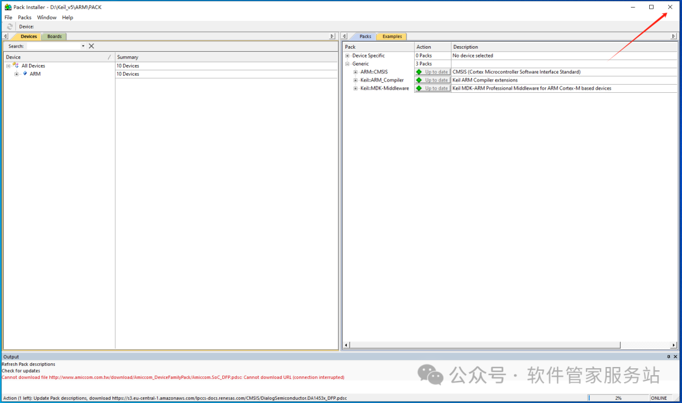Click the ARM vendor diamond icon
This screenshot has height=403, width=682.
[x=25, y=73]
